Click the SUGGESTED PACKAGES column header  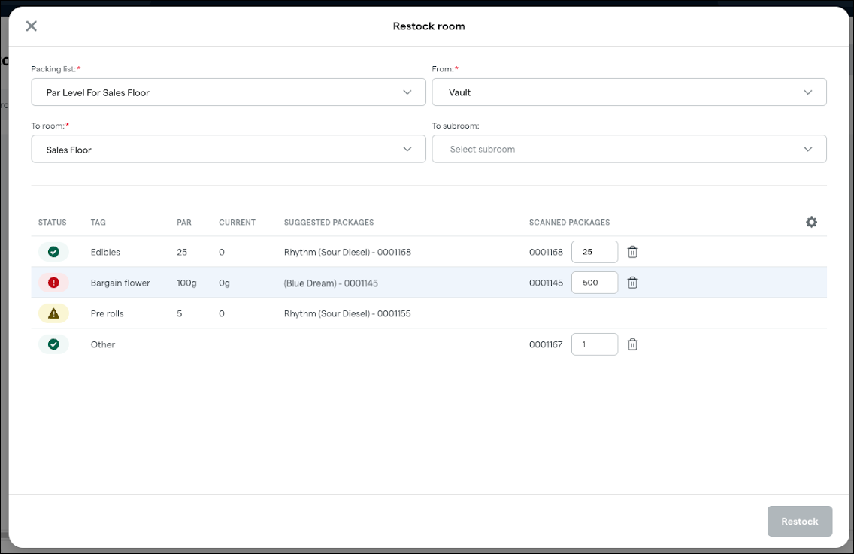pos(329,222)
